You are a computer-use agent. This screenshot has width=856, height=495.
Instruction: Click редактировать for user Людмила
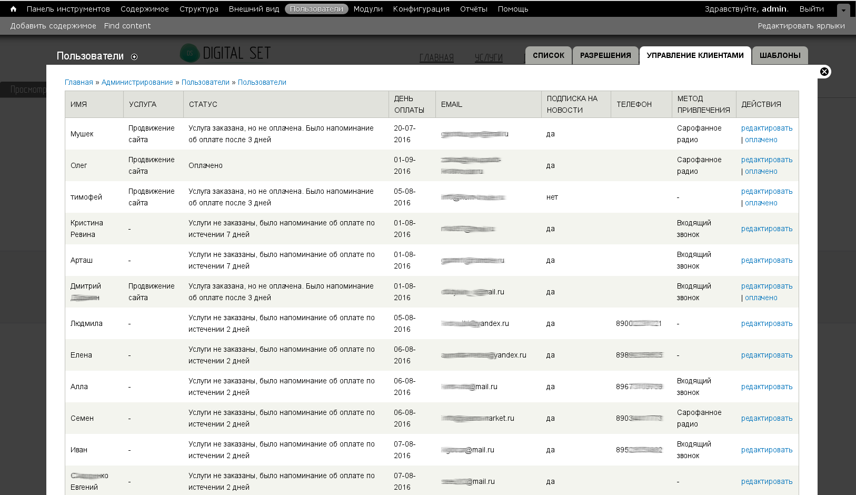click(x=767, y=323)
